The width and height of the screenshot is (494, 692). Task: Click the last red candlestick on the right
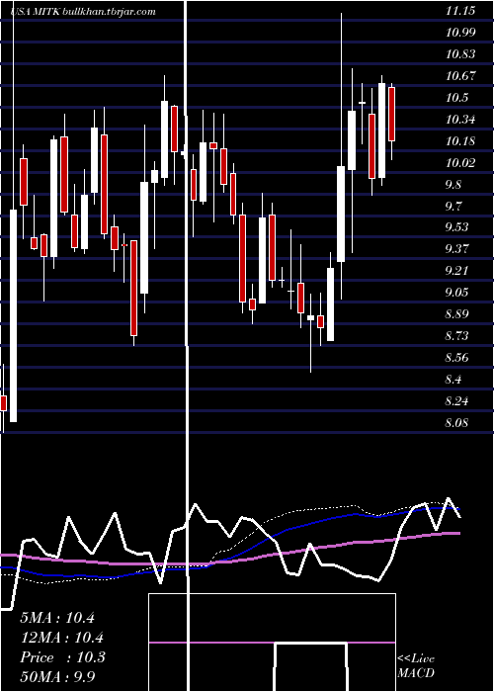(391, 115)
